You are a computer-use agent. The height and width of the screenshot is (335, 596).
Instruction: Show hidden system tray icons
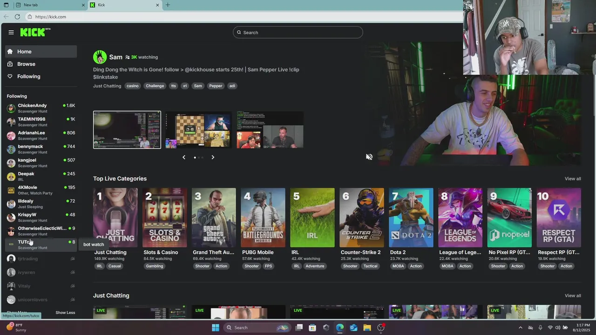click(x=521, y=328)
